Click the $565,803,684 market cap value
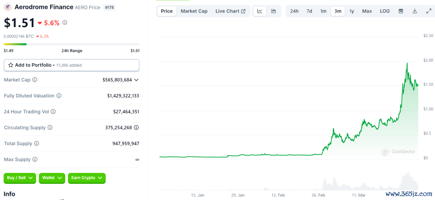Image resolution: width=435 pixels, height=200 pixels. coord(117,80)
